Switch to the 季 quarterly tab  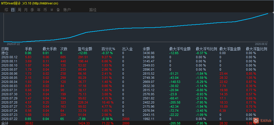tap(32, 10)
